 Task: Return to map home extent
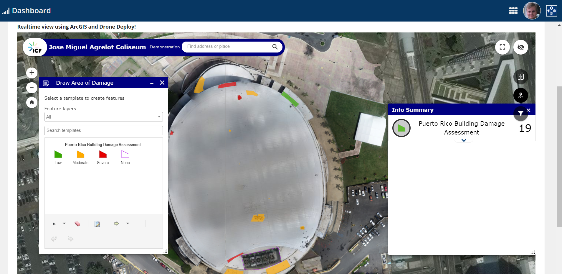(x=32, y=102)
